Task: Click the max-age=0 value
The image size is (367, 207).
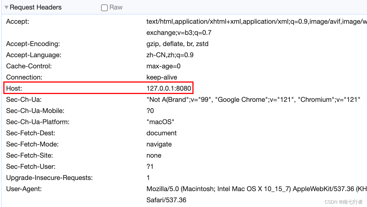Action: 163,66
